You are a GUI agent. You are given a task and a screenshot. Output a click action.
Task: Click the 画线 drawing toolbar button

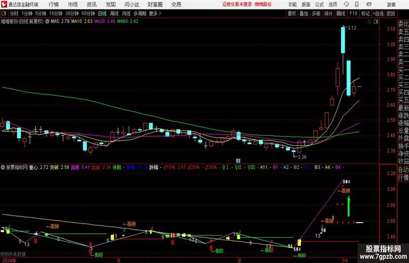coord(341,14)
